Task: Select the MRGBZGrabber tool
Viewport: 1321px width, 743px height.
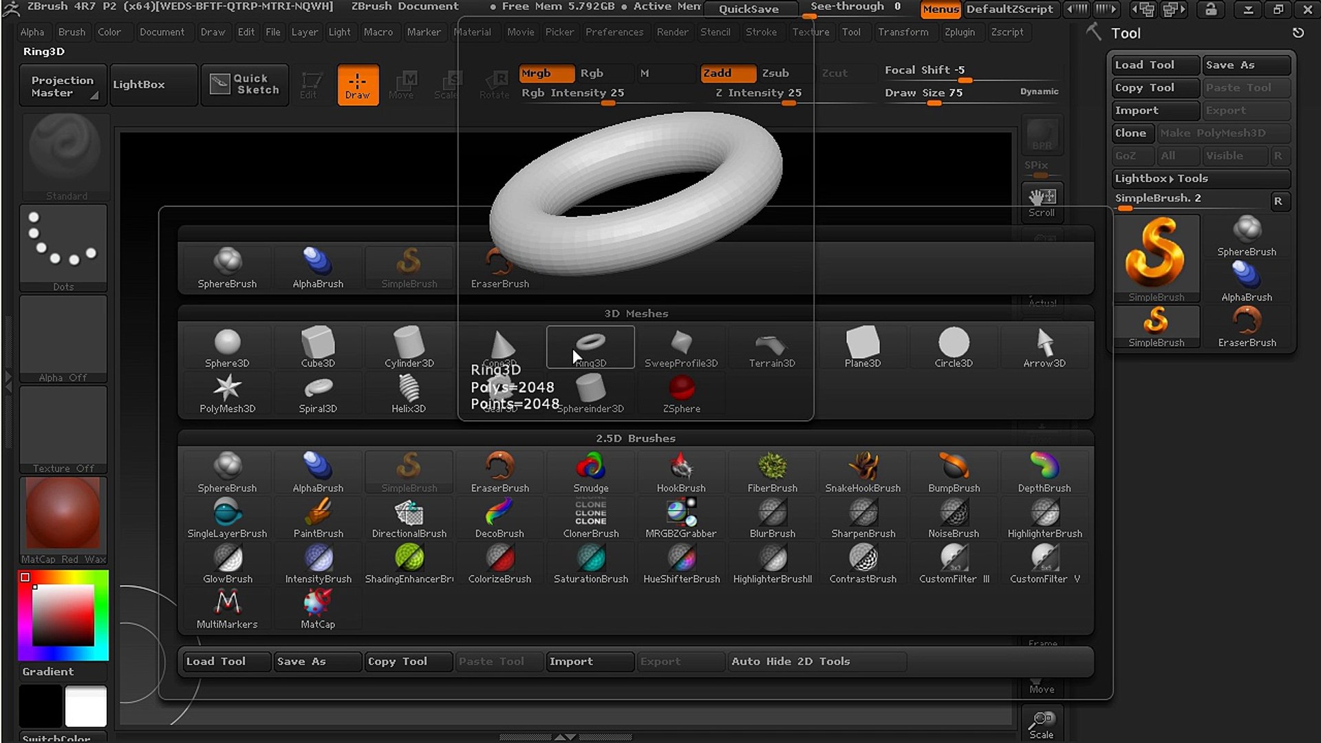Action: [x=681, y=518]
